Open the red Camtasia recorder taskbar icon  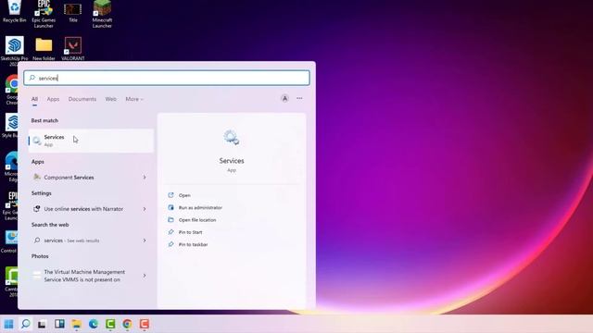(x=145, y=324)
